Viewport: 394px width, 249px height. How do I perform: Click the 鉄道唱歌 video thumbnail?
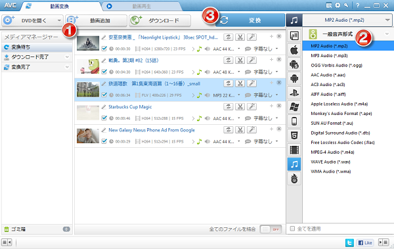pyautogui.click(x=88, y=89)
